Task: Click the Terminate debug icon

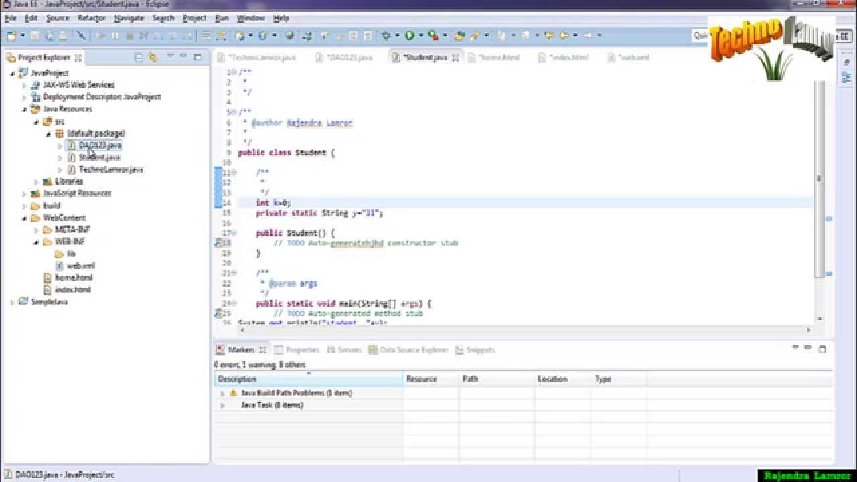Action: pyautogui.click(x=129, y=35)
